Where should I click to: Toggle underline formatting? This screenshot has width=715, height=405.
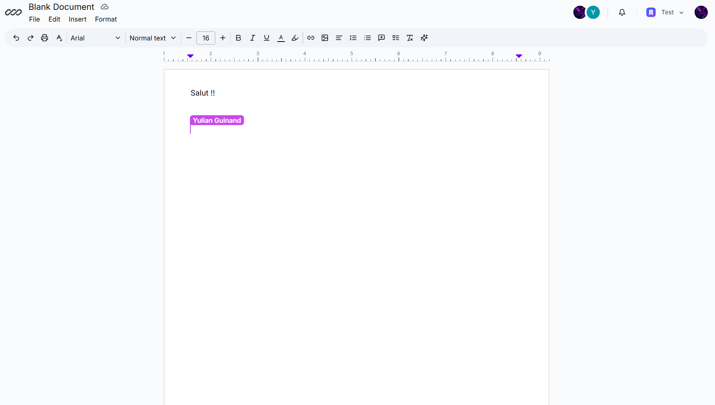click(x=267, y=38)
